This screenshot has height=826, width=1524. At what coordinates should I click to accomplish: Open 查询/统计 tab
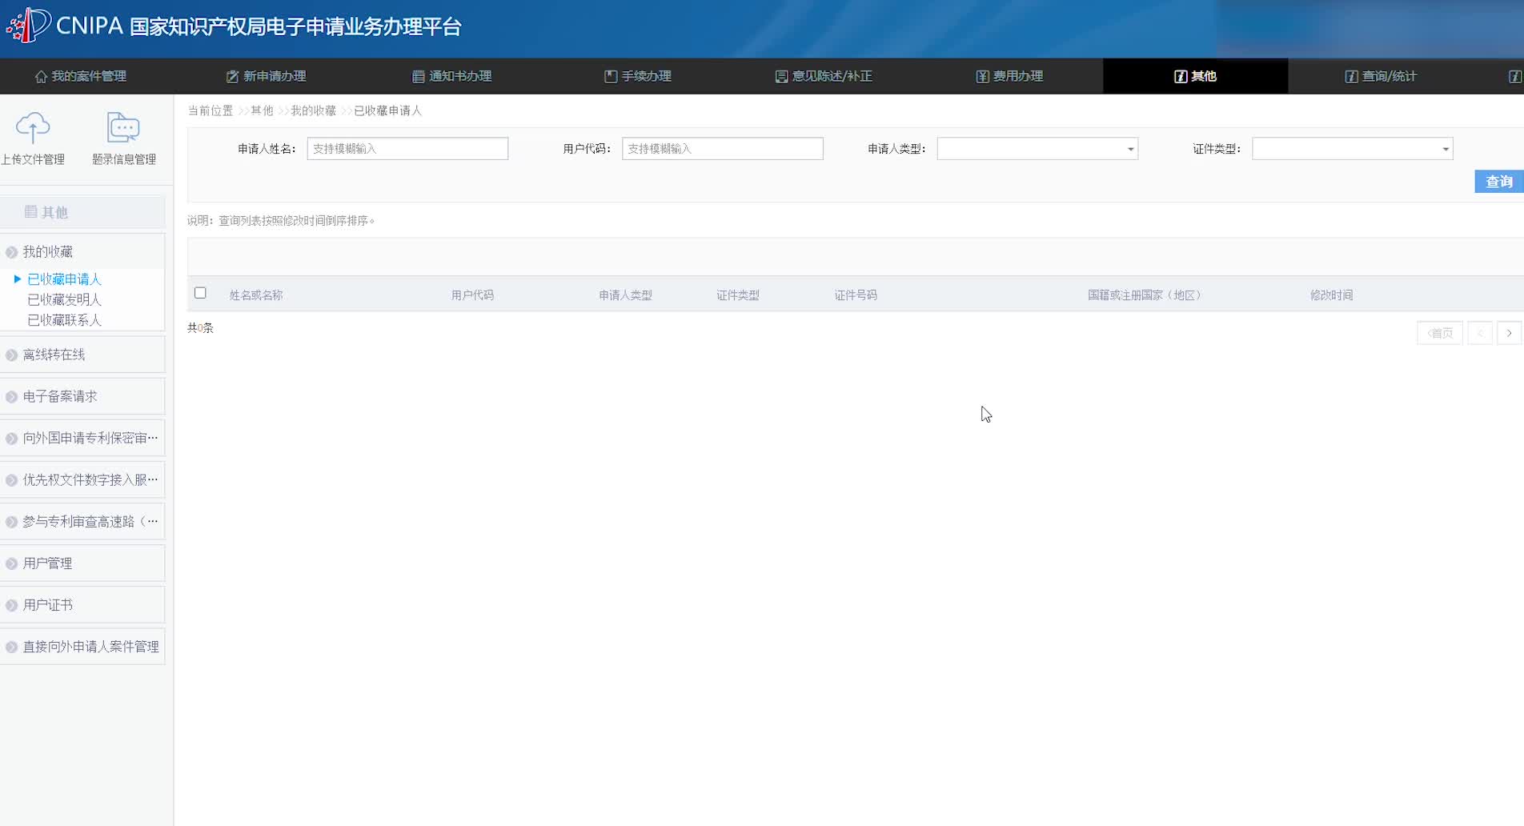click(1382, 76)
